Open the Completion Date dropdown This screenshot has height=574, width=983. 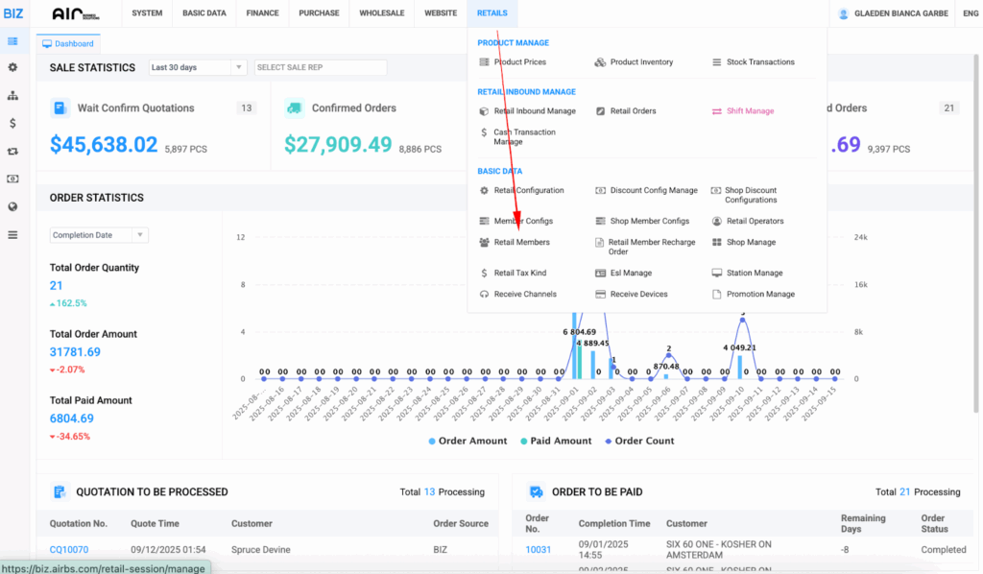(x=99, y=235)
